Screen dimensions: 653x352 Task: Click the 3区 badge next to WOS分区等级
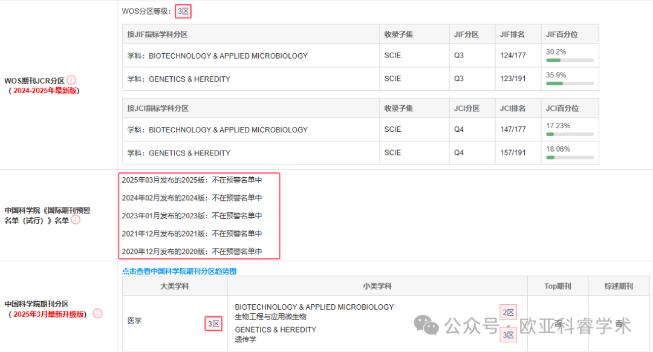[x=183, y=11]
